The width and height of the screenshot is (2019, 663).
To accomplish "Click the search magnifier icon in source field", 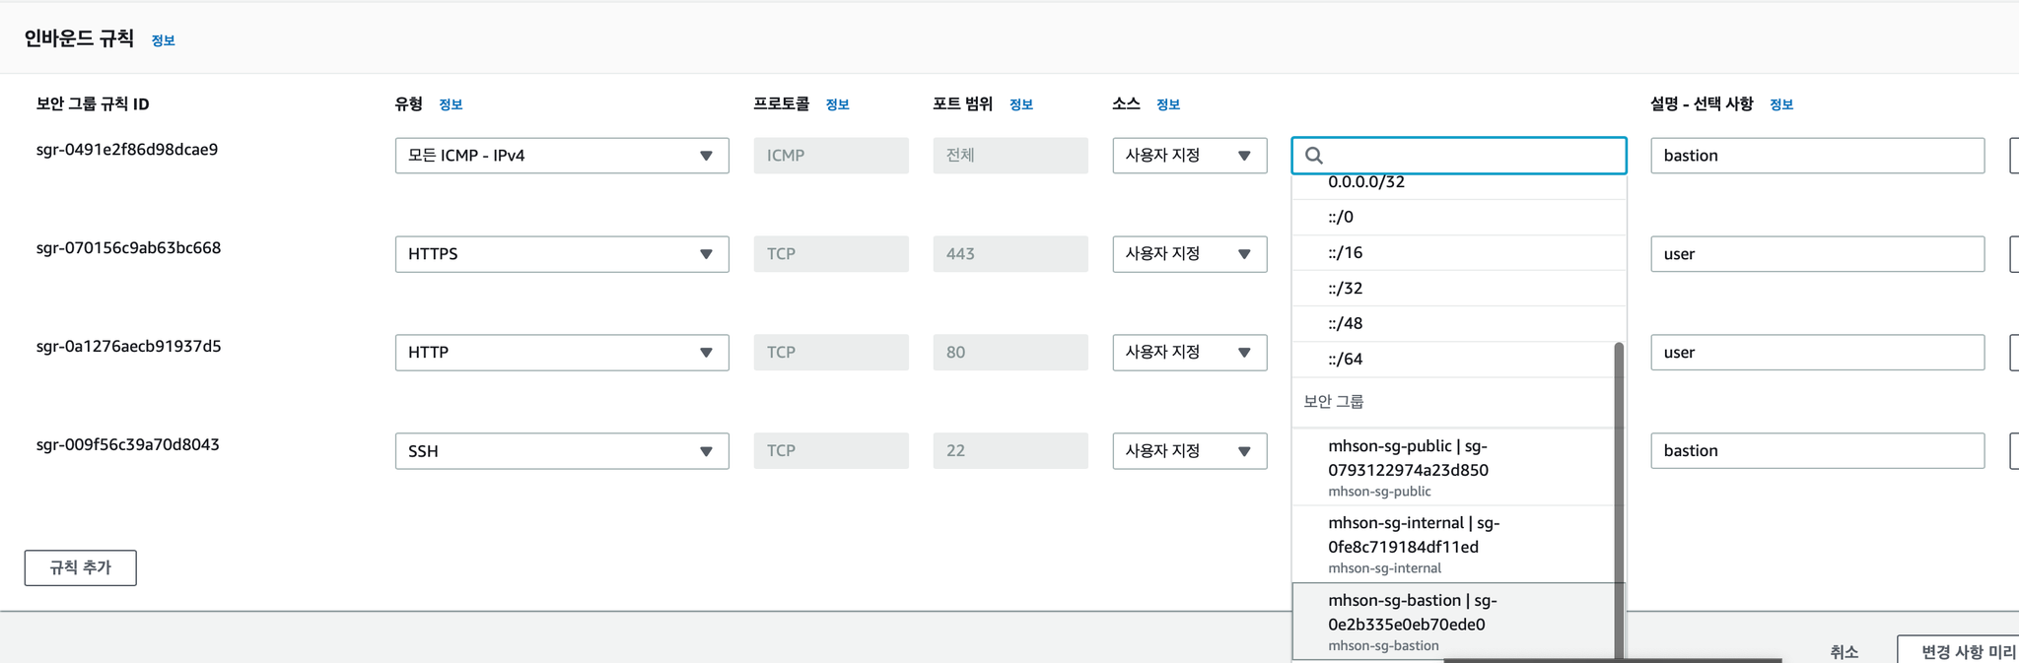I will tap(1314, 156).
